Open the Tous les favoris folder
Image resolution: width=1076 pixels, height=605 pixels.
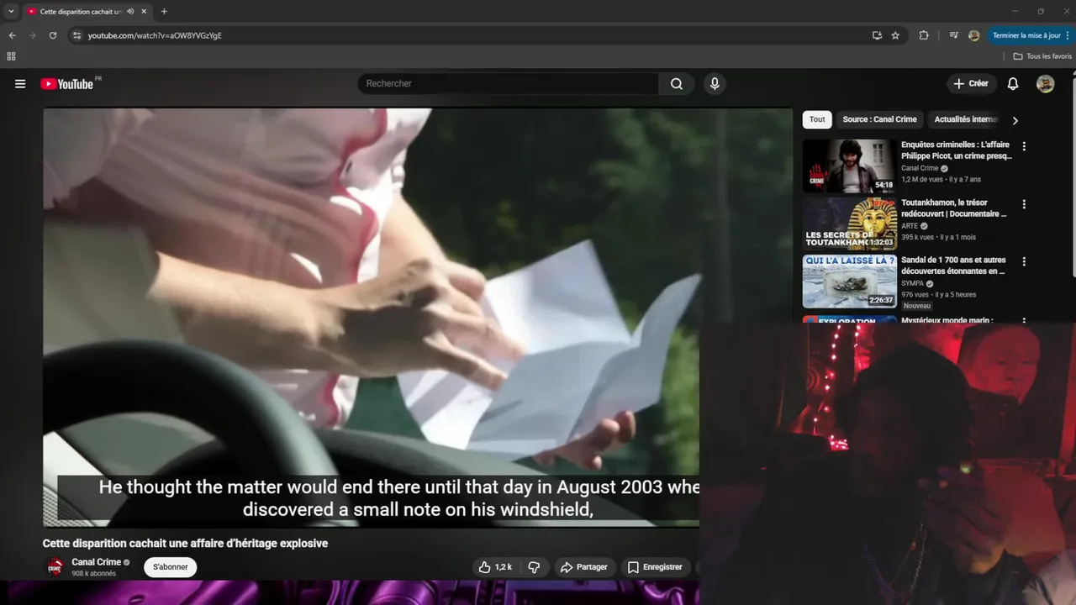click(x=1042, y=56)
